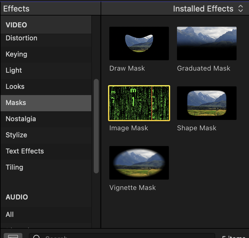249x238 pixels.
Task: Select the Keying category
Action: (16, 54)
